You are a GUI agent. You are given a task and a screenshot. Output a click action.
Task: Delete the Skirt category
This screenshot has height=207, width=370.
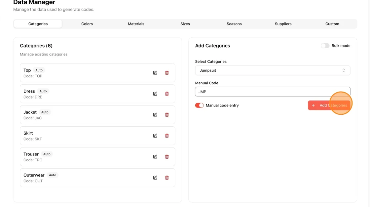click(x=167, y=136)
